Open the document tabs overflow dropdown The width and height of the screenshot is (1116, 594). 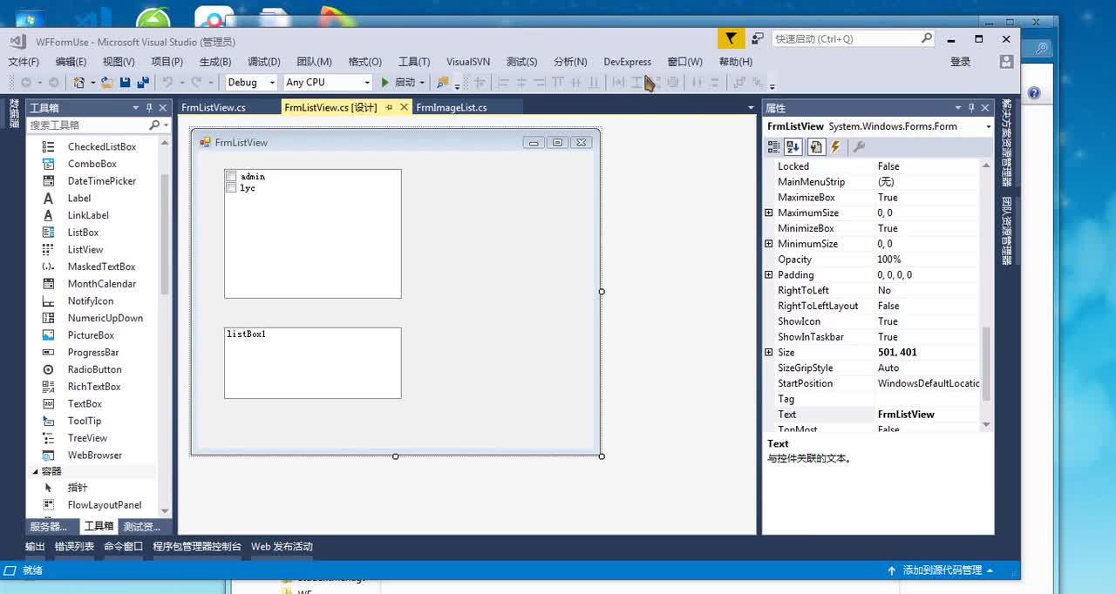(x=751, y=108)
